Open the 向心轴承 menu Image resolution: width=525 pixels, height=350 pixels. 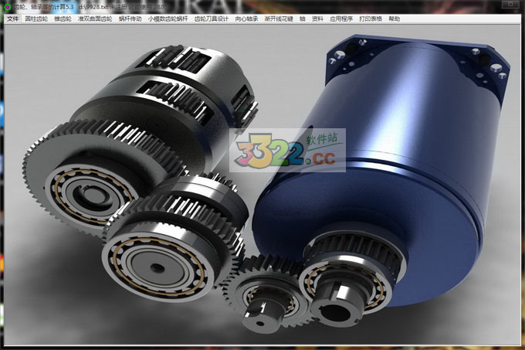247,19
